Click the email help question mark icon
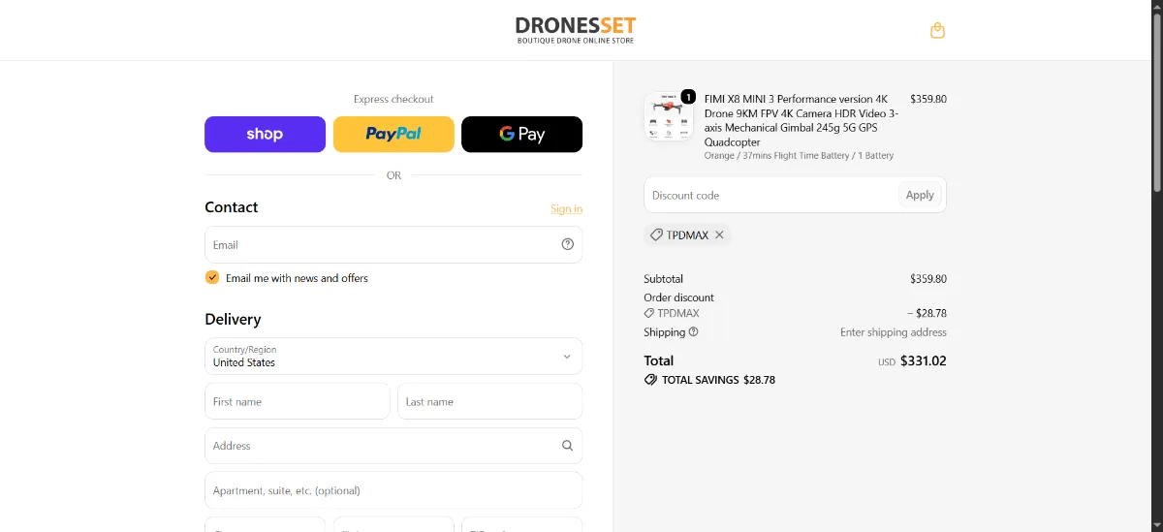Image resolution: width=1163 pixels, height=532 pixels. [568, 244]
